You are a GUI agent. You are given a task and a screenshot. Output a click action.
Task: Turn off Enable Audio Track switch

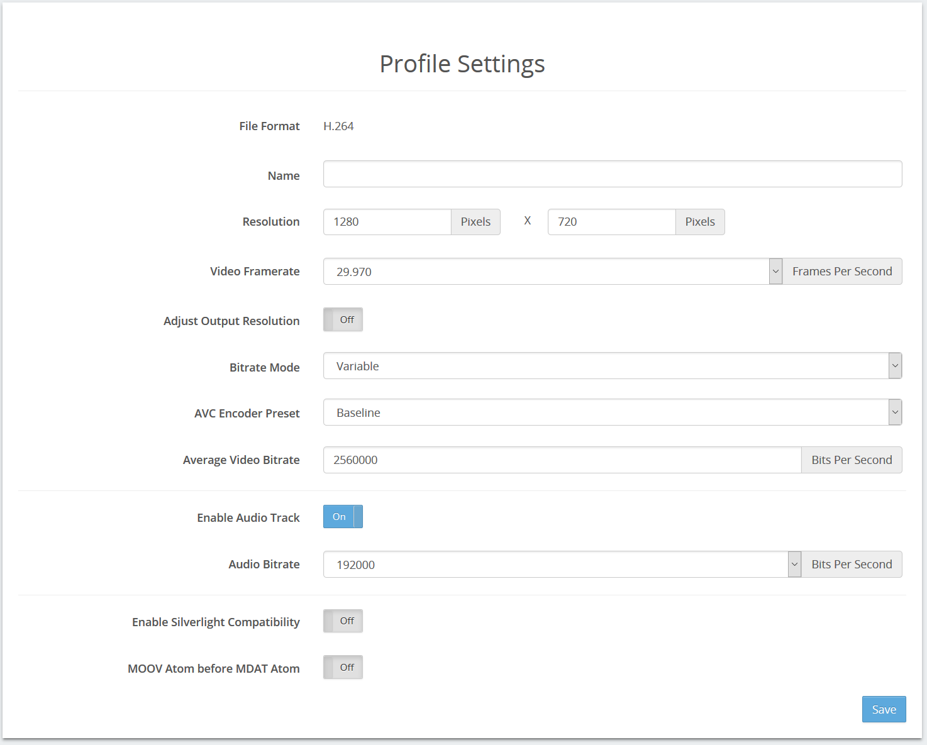coord(343,517)
